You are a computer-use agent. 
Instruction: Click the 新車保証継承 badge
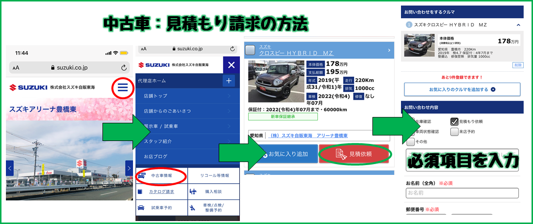[x=283, y=116]
